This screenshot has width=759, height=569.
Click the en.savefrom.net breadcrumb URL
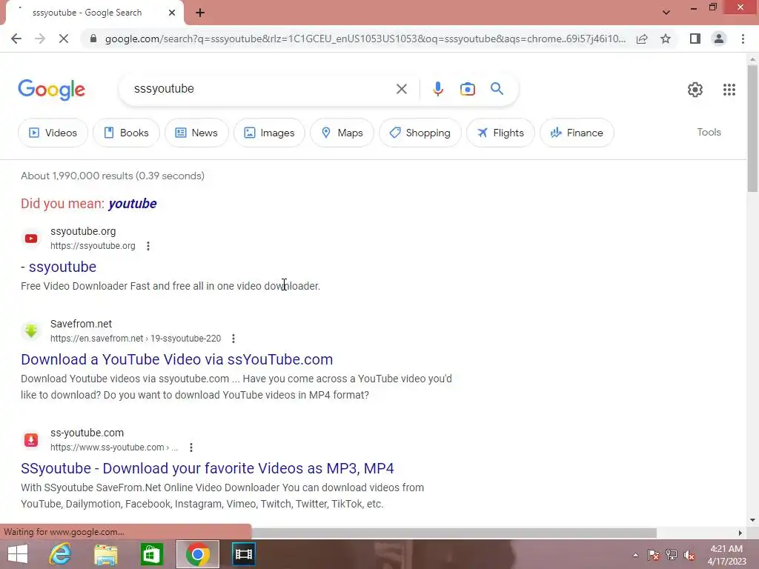click(x=136, y=338)
